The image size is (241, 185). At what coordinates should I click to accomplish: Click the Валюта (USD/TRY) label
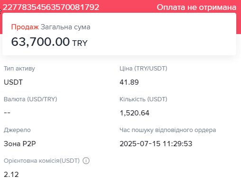point(30,99)
